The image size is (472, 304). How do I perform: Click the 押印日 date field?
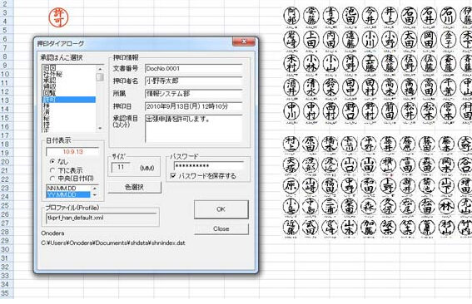click(x=193, y=106)
